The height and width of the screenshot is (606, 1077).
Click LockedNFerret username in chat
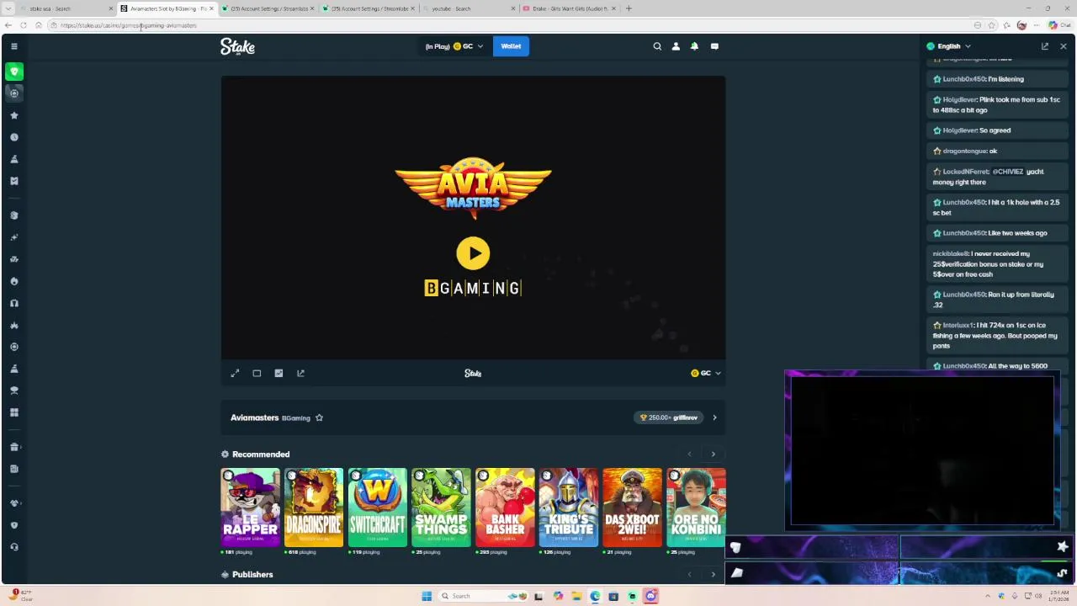966,172
